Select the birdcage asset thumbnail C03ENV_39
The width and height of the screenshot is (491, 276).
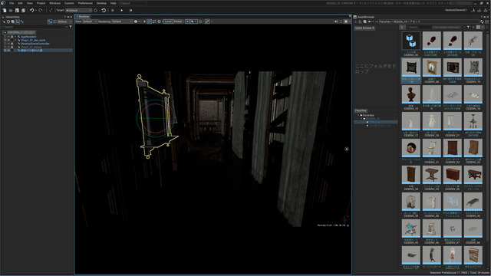pos(411,202)
